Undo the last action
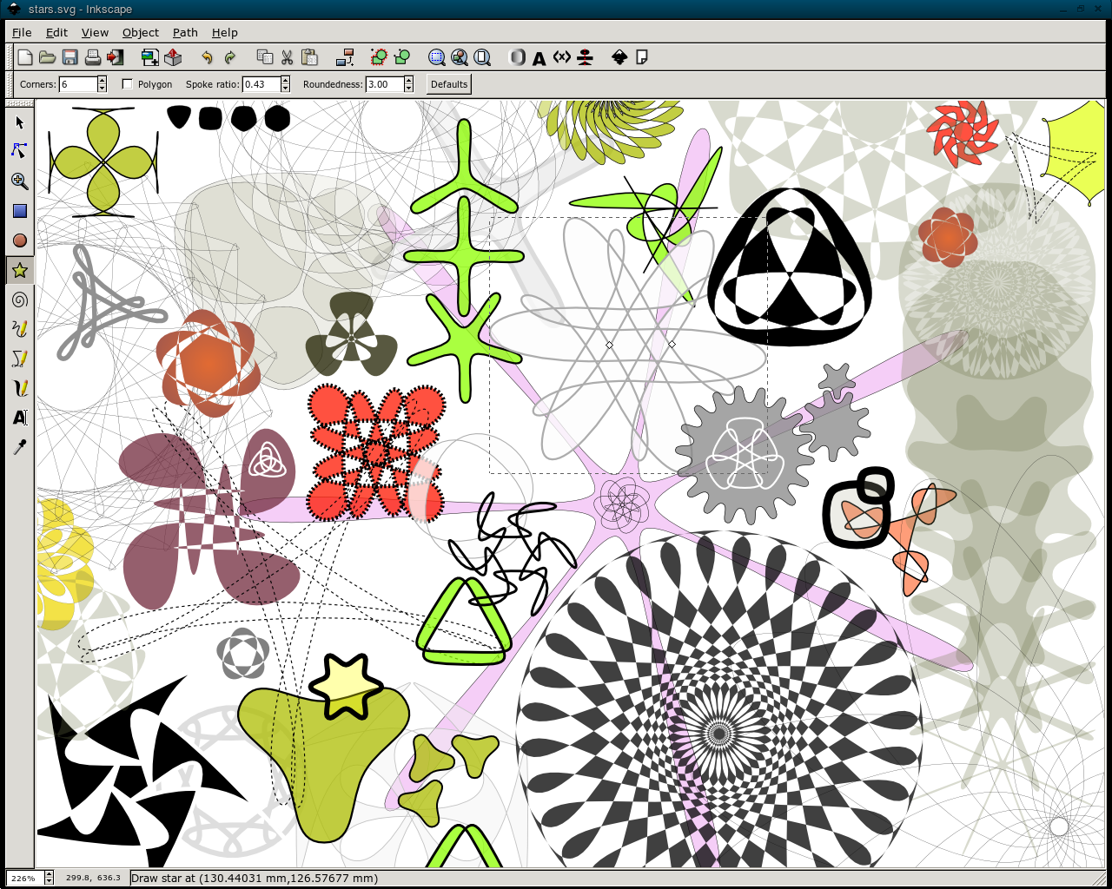 (x=207, y=57)
